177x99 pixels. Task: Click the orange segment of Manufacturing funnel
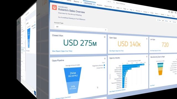click(160, 73)
